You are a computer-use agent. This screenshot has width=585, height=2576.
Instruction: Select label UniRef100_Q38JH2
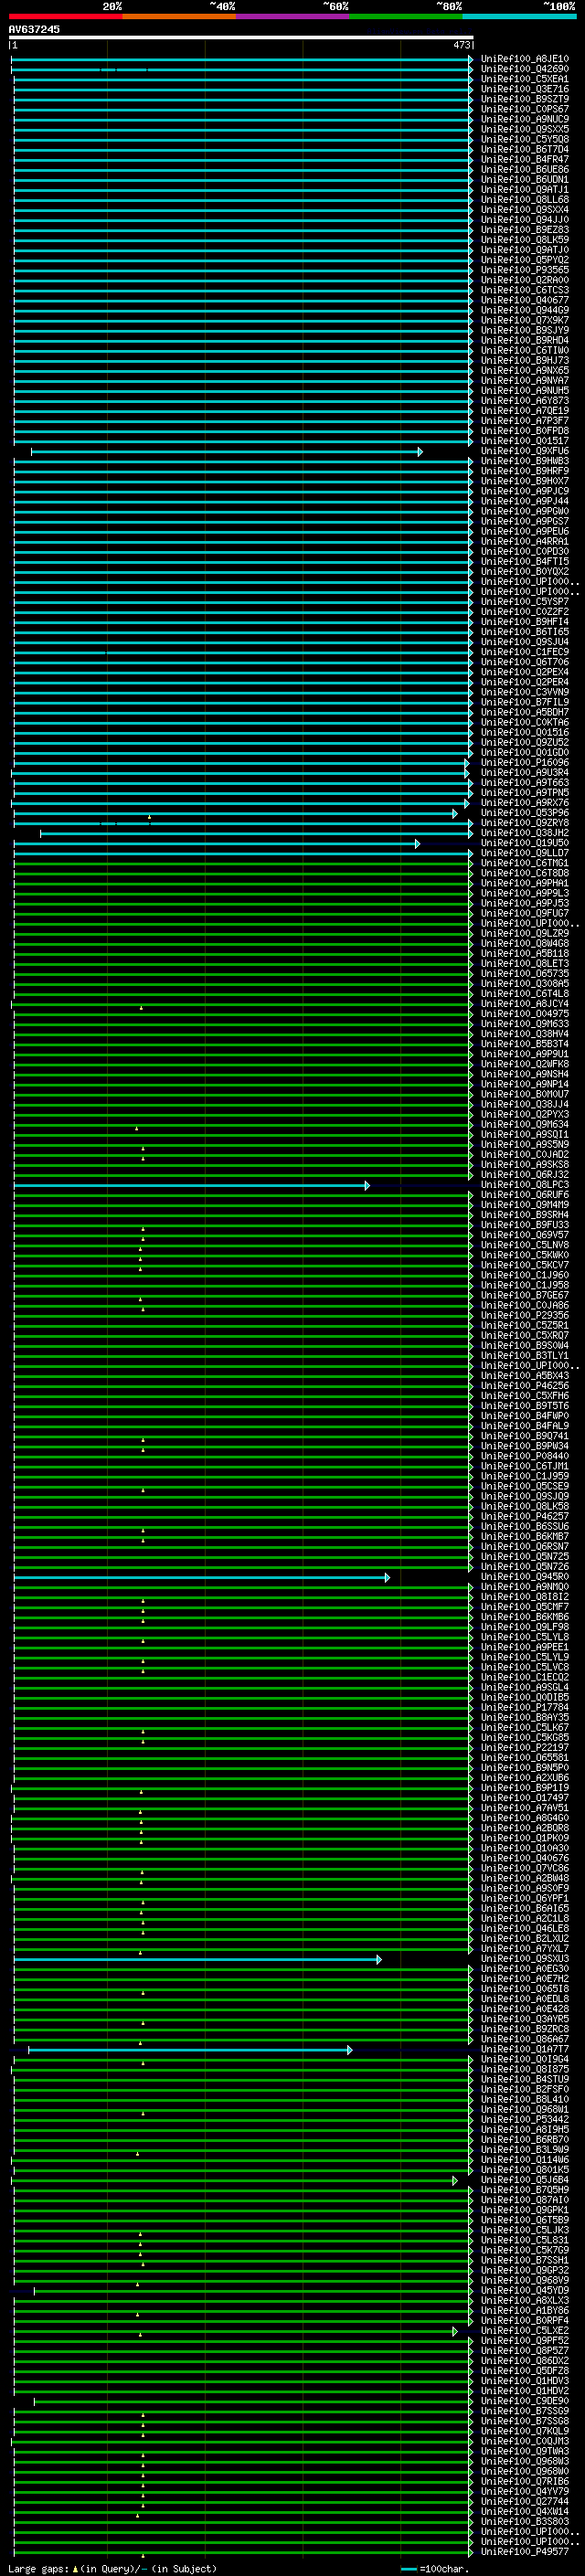tap(524, 833)
